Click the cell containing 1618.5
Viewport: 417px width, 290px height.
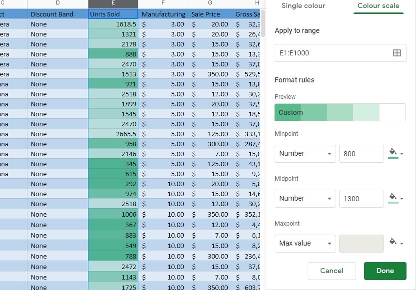pos(112,23)
